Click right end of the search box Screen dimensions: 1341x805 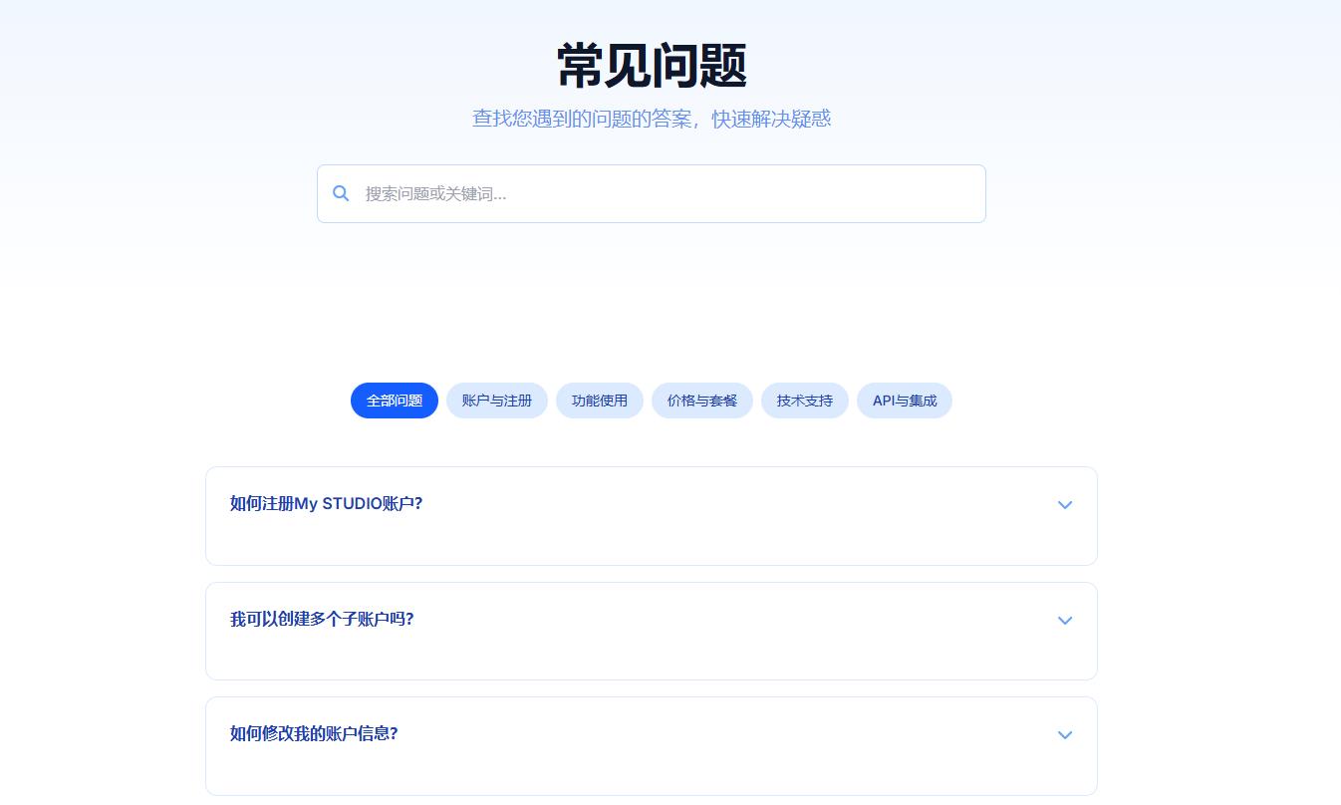(x=956, y=193)
